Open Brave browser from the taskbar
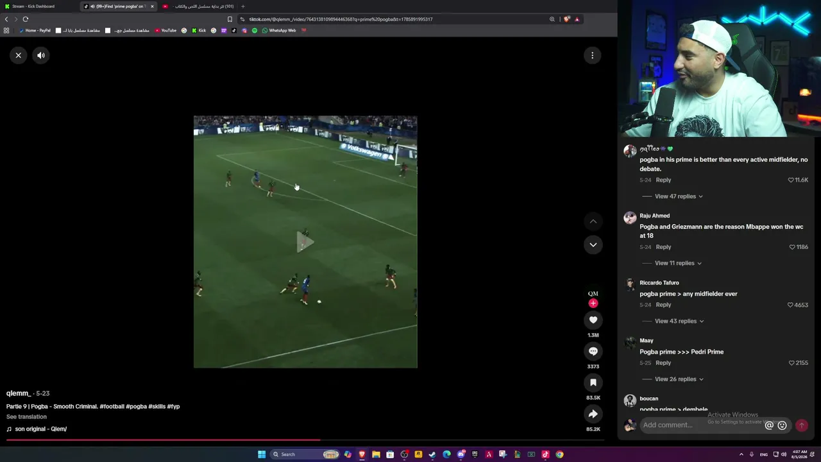This screenshot has width=821, height=462. tap(362, 454)
